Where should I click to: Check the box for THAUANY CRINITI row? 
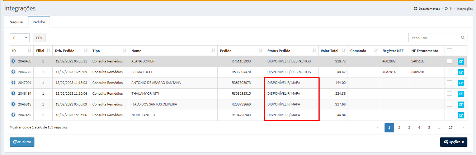[x=449, y=94]
